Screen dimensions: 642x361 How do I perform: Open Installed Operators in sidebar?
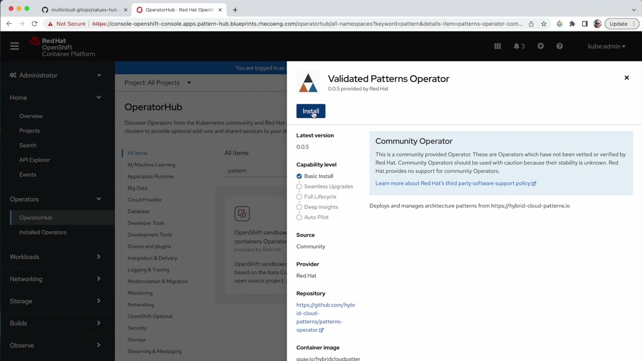(43, 232)
